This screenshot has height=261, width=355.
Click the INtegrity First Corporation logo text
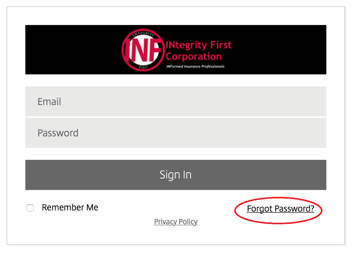[199, 51]
